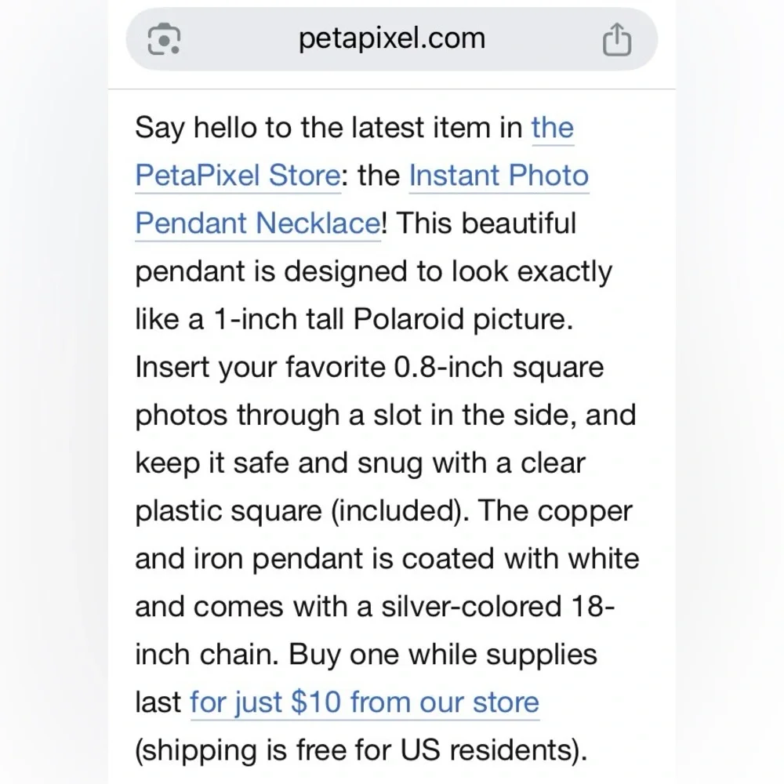Select the petapixel.com URL text
The height and width of the screenshot is (784, 784).
pyautogui.click(x=391, y=38)
